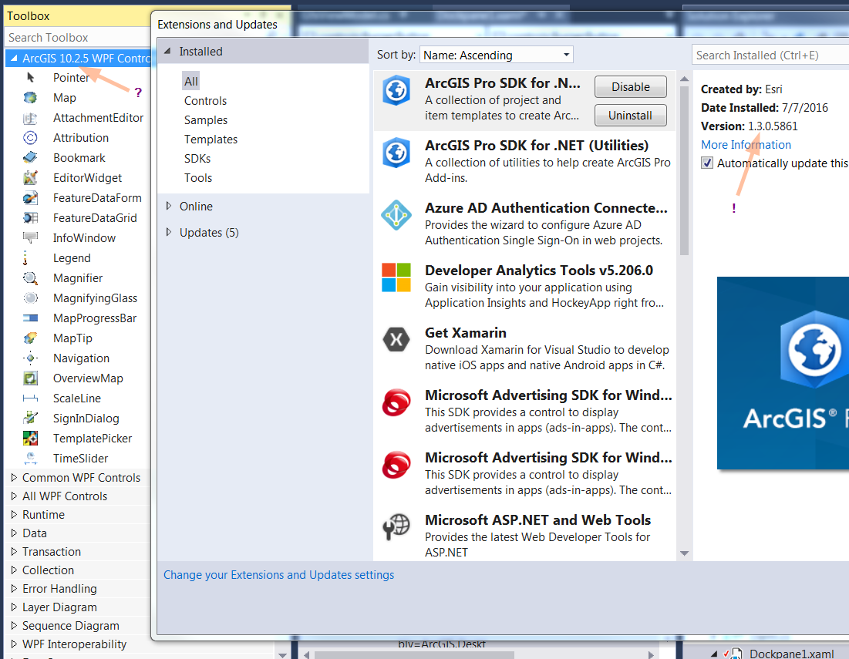Expand the WPF Interoperability group
The width and height of the screenshot is (849, 659).
pos(14,644)
